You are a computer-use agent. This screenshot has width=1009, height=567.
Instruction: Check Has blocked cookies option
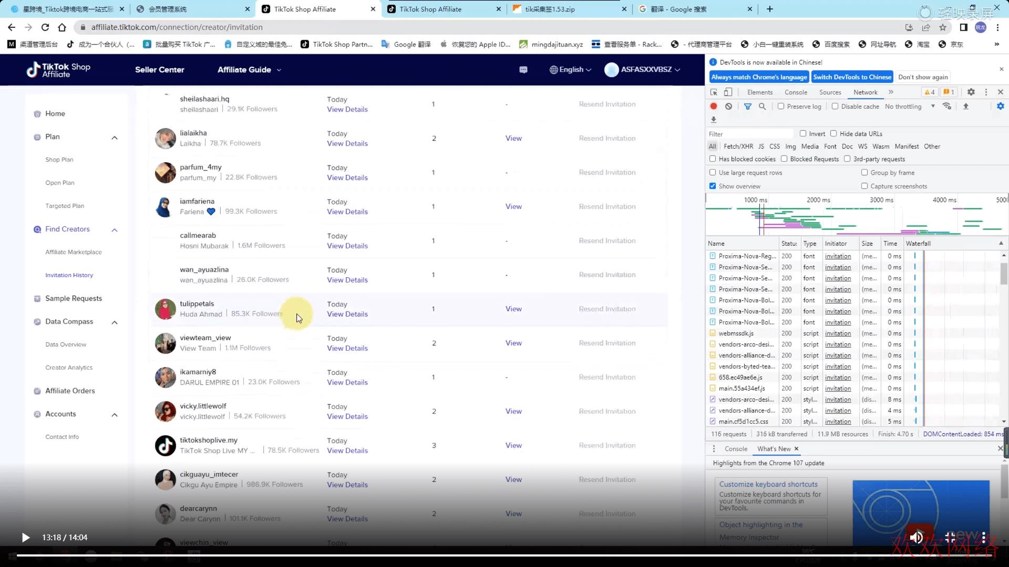pyautogui.click(x=713, y=159)
